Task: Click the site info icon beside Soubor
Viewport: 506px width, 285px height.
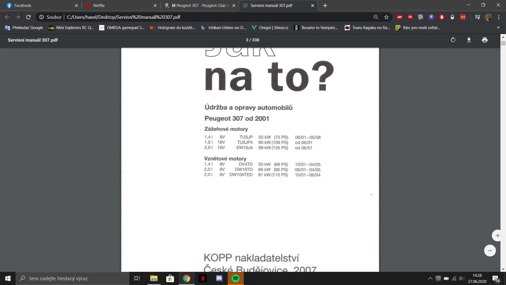Action: [x=41, y=17]
